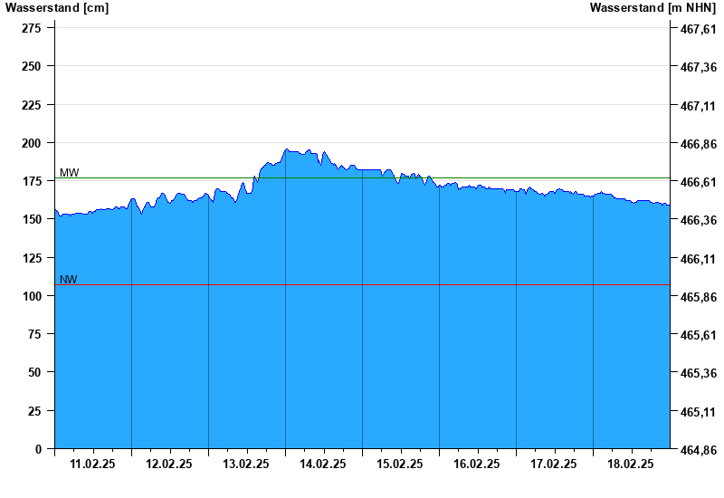Select the 25 left axis value
The height and width of the screenshot is (498, 724).
click(x=34, y=411)
